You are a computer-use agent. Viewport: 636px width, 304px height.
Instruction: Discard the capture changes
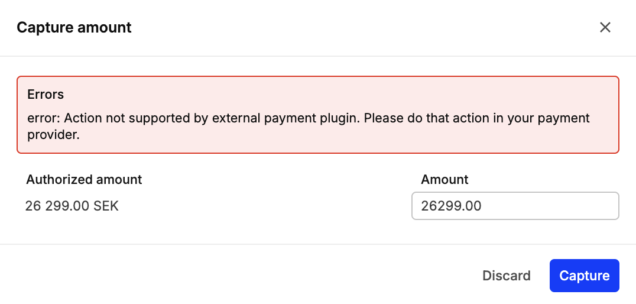[x=507, y=276]
